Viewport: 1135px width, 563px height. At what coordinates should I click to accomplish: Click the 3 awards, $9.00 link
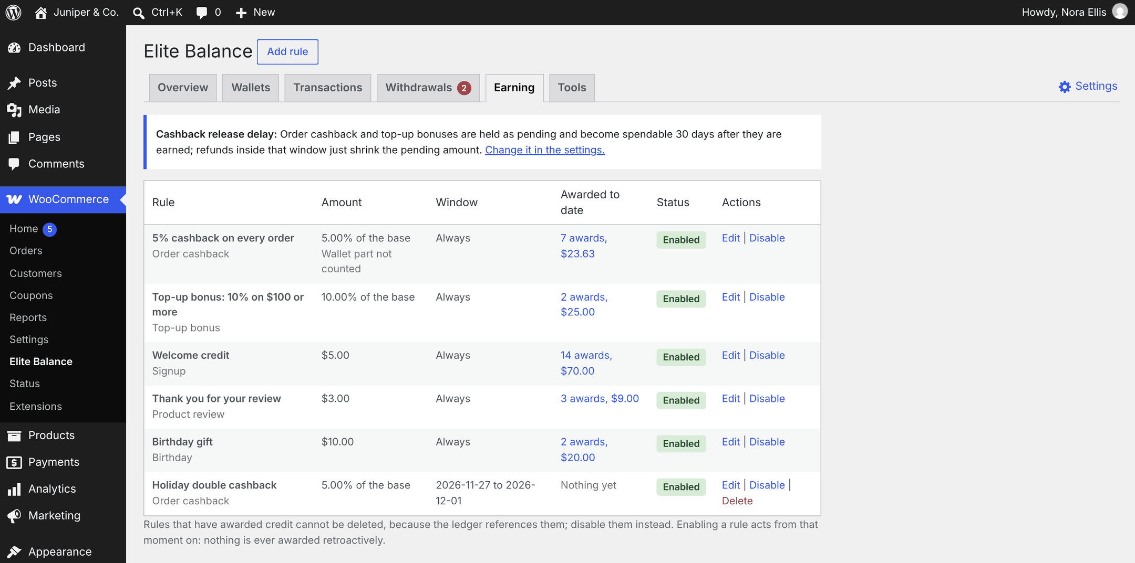coord(600,399)
